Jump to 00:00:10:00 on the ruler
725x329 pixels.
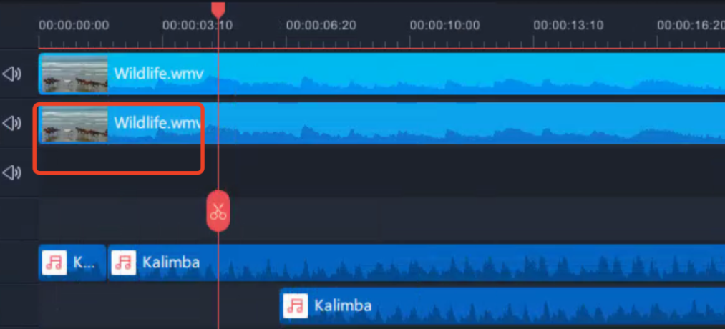pyautogui.click(x=444, y=26)
